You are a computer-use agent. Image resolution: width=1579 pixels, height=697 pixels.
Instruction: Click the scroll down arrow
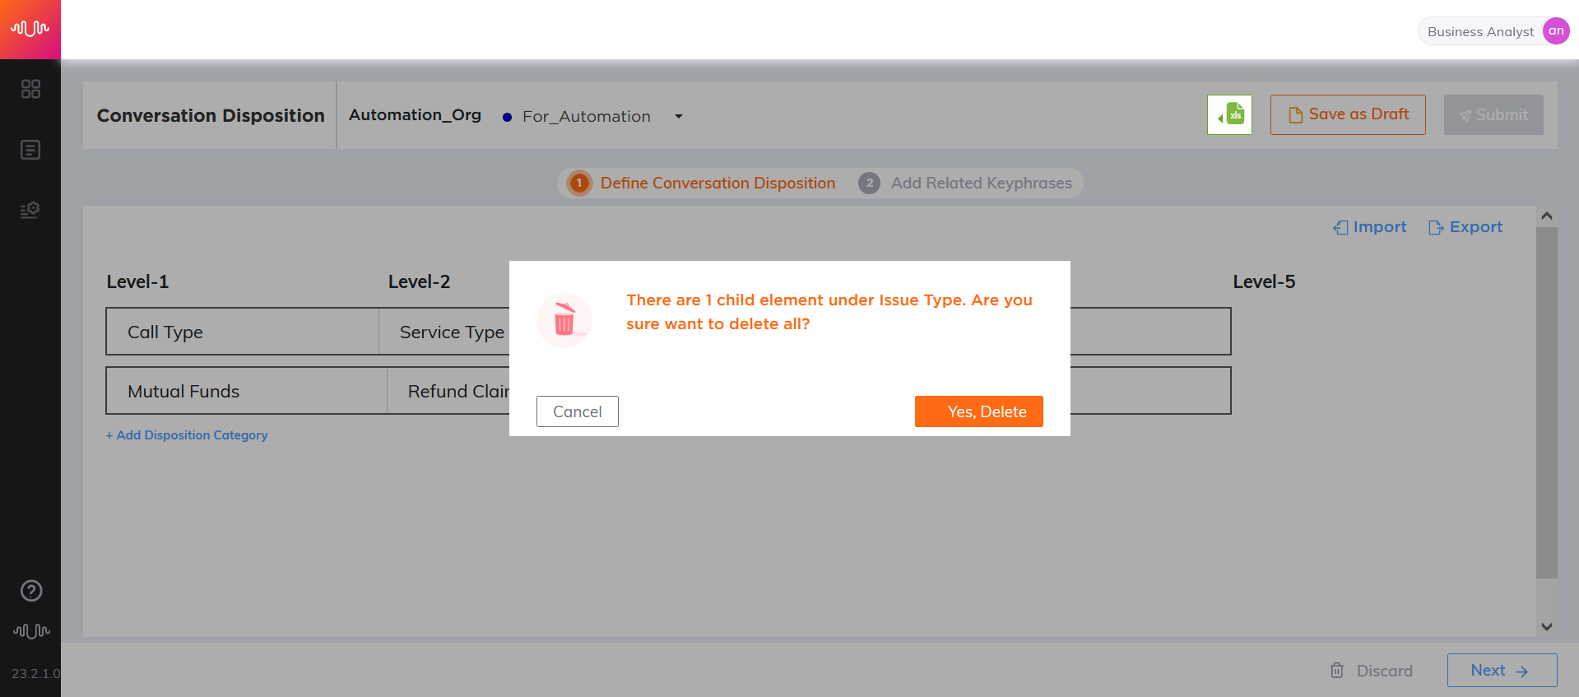coord(1547,626)
